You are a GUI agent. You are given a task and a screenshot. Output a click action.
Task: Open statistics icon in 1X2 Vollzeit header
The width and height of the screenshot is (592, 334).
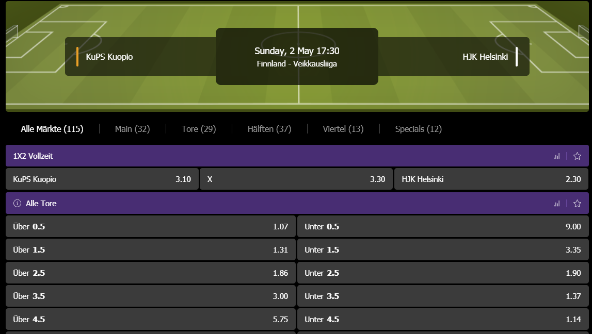[556, 156]
